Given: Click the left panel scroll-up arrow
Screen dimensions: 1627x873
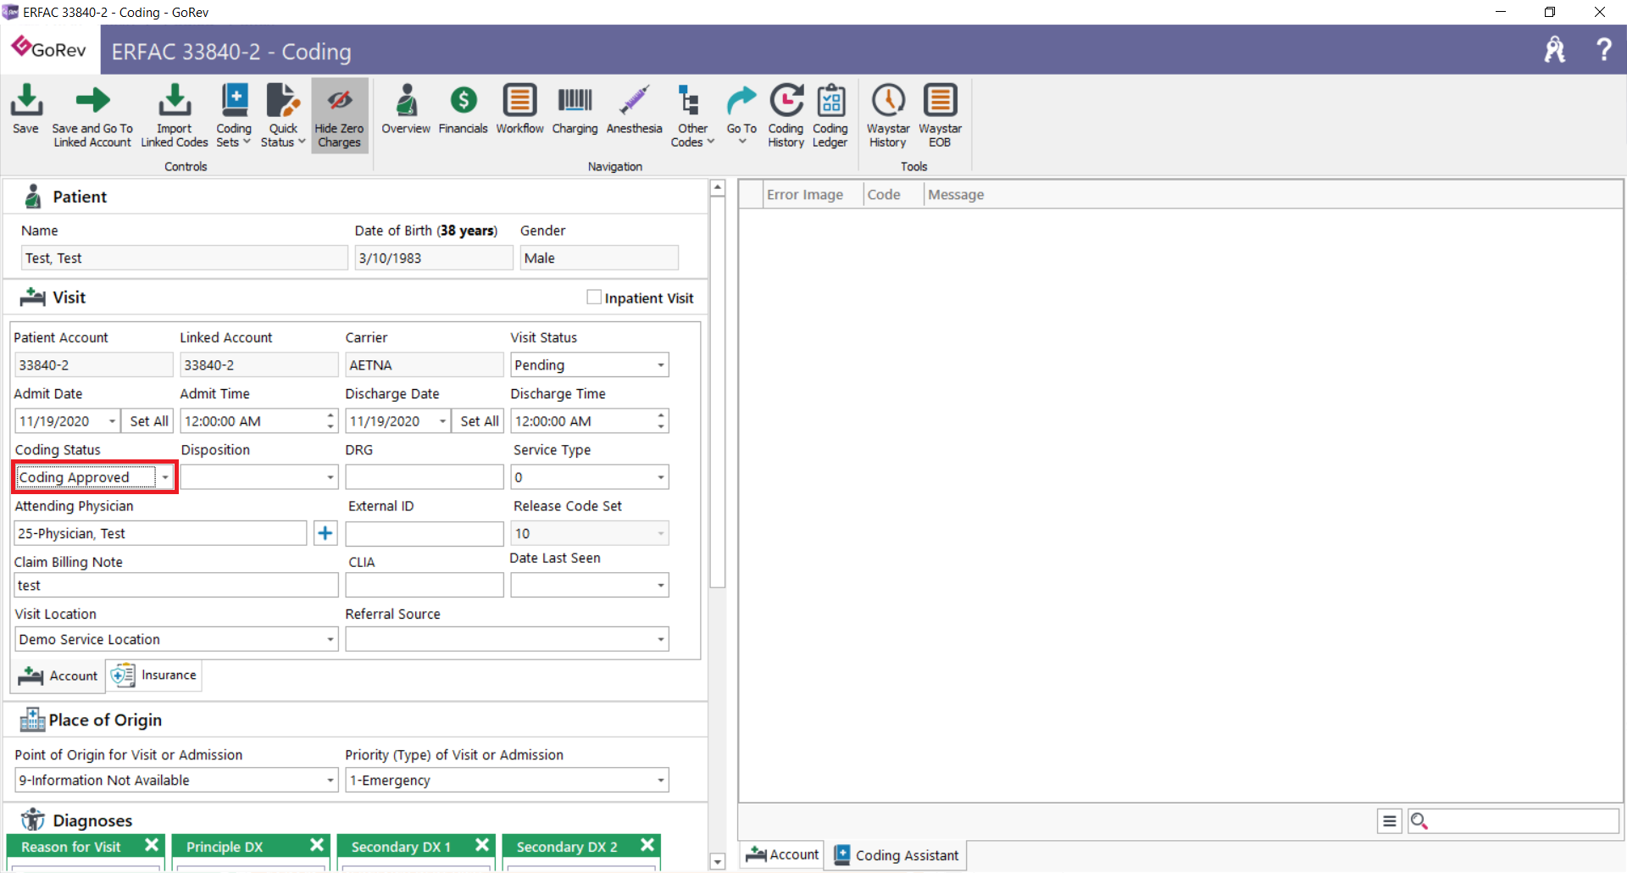Looking at the screenshot, I should tap(718, 187).
